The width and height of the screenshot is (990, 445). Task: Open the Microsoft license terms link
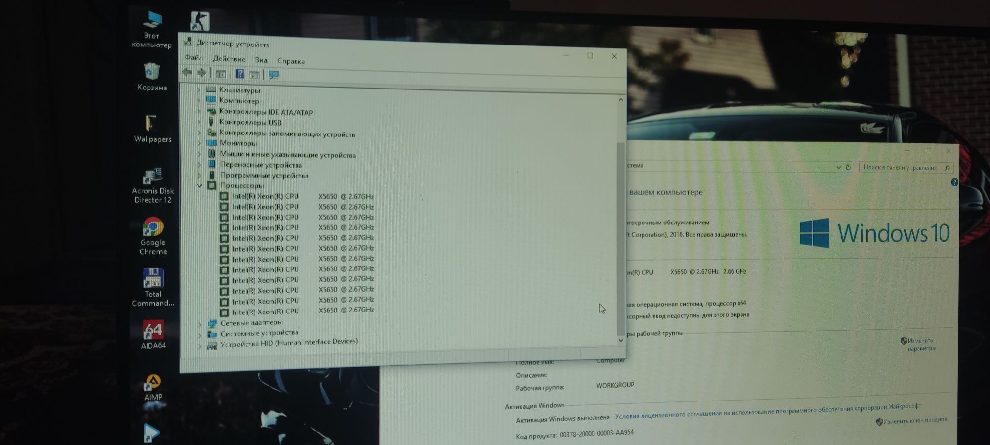pos(768,411)
